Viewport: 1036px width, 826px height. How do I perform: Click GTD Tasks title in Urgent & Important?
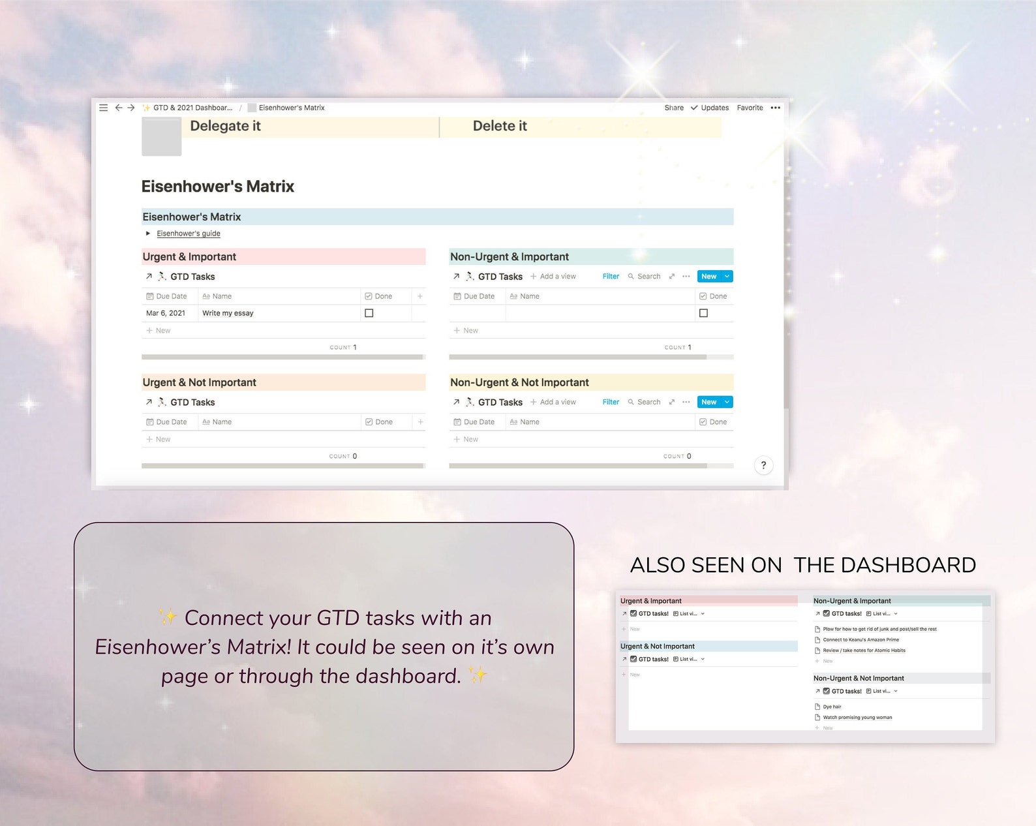coord(192,277)
